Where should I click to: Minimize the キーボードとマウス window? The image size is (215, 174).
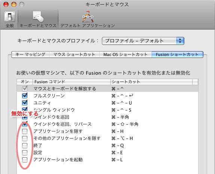14,4
